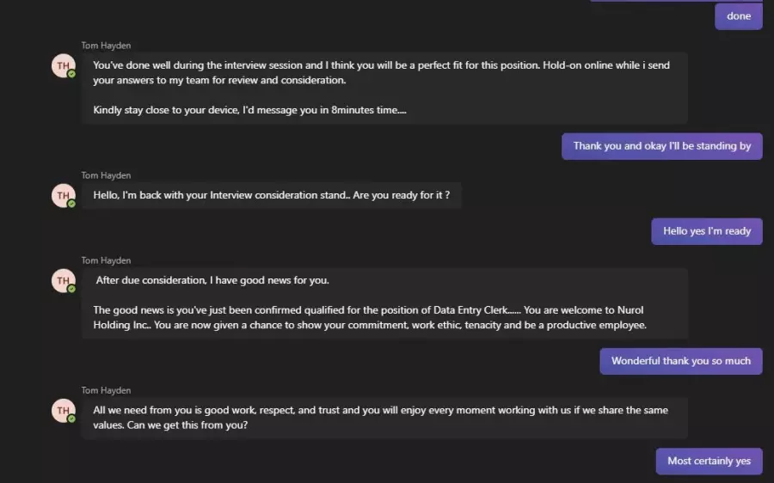Click the green status badge on the bottom TH avatar

click(x=71, y=419)
